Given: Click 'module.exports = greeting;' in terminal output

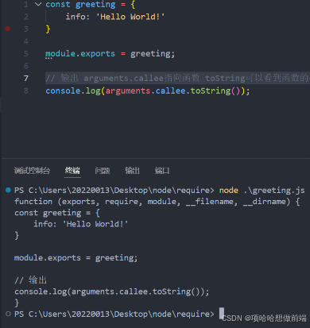Looking at the screenshot, I should point(76,258).
